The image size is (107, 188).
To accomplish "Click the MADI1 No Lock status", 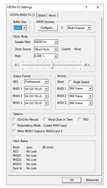I will tap(31, 156).
